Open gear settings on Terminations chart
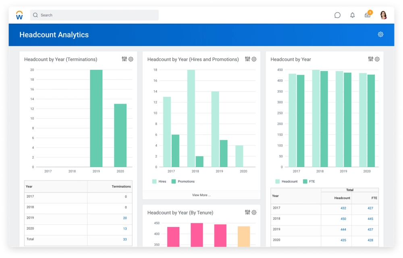The height and width of the screenshot is (258, 403). pos(131,59)
